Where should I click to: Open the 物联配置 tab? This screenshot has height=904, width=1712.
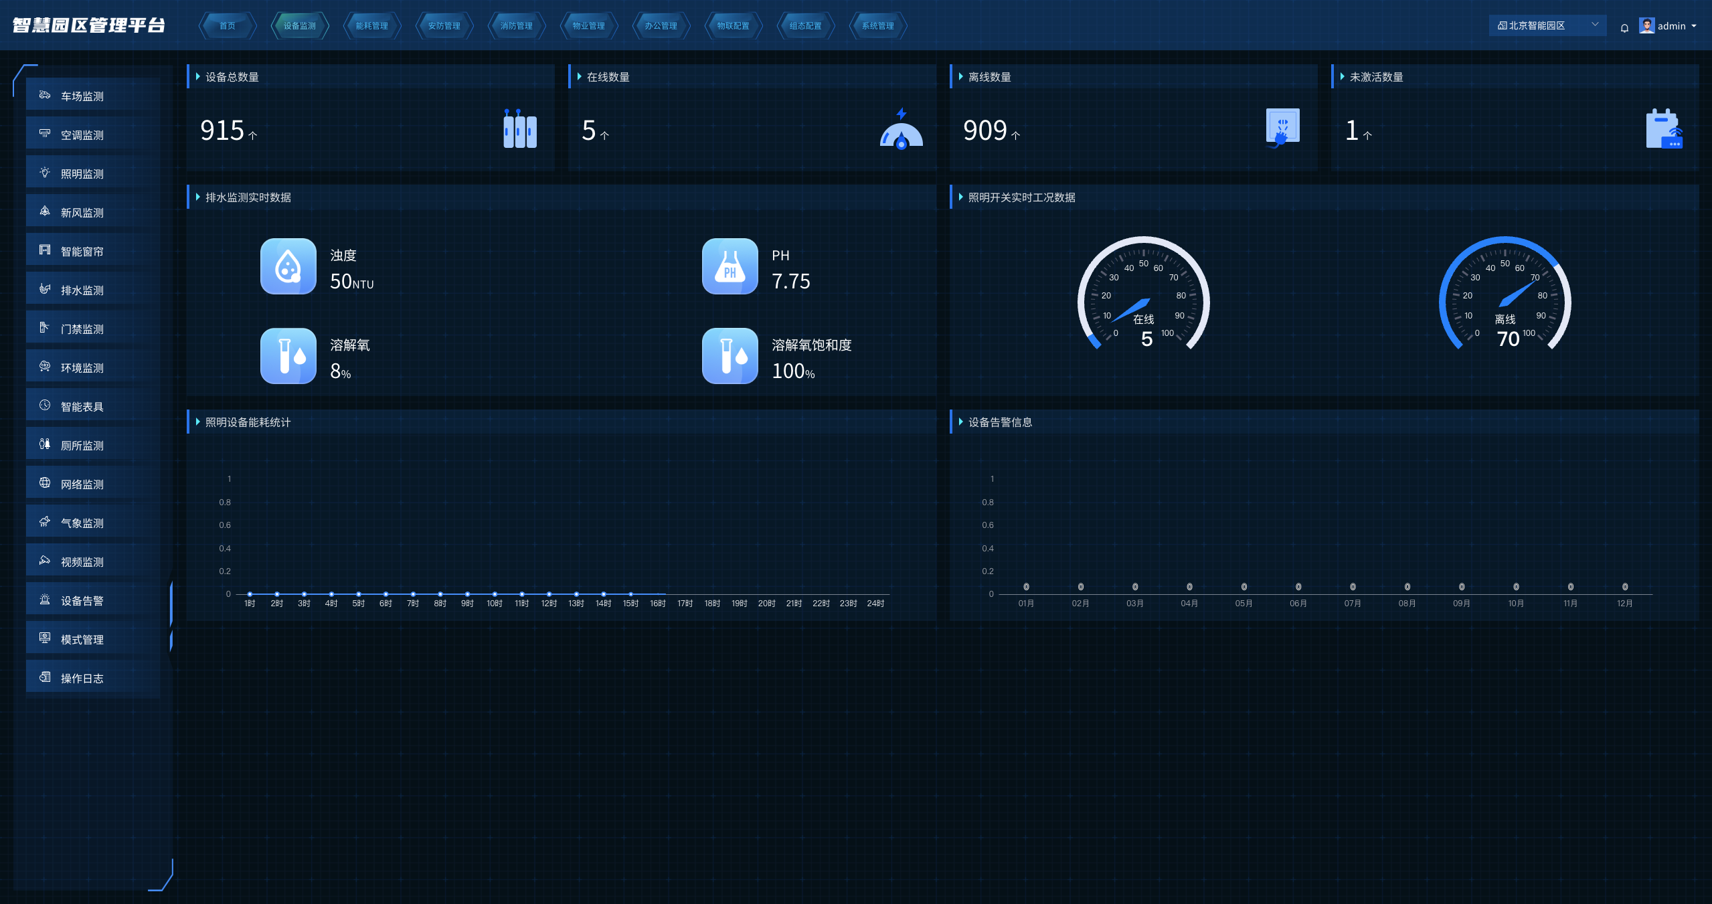tap(734, 26)
